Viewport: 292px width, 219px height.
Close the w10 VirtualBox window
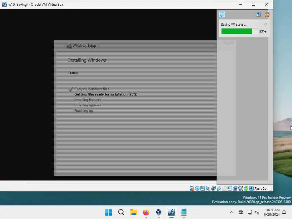[x=267, y=4]
